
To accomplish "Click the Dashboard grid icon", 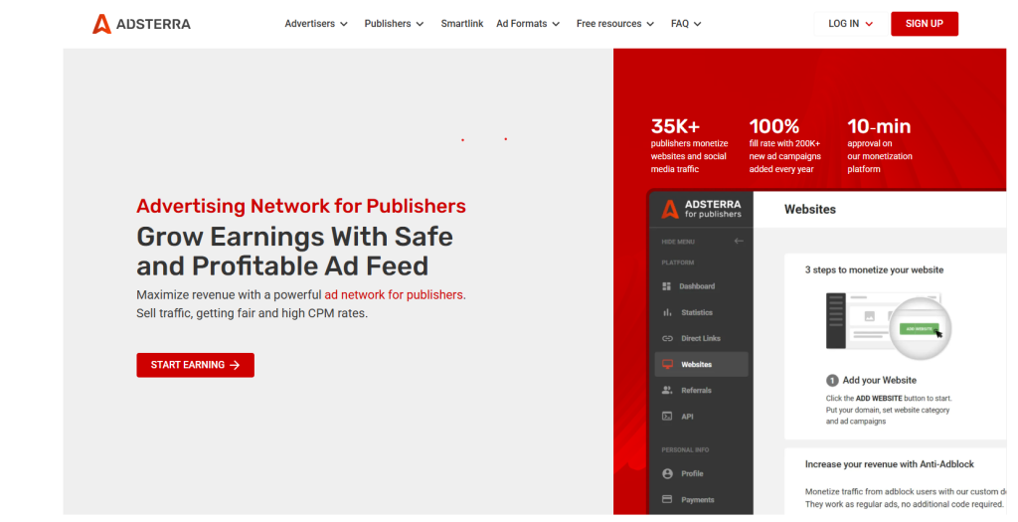I will click(x=667, y=286).
